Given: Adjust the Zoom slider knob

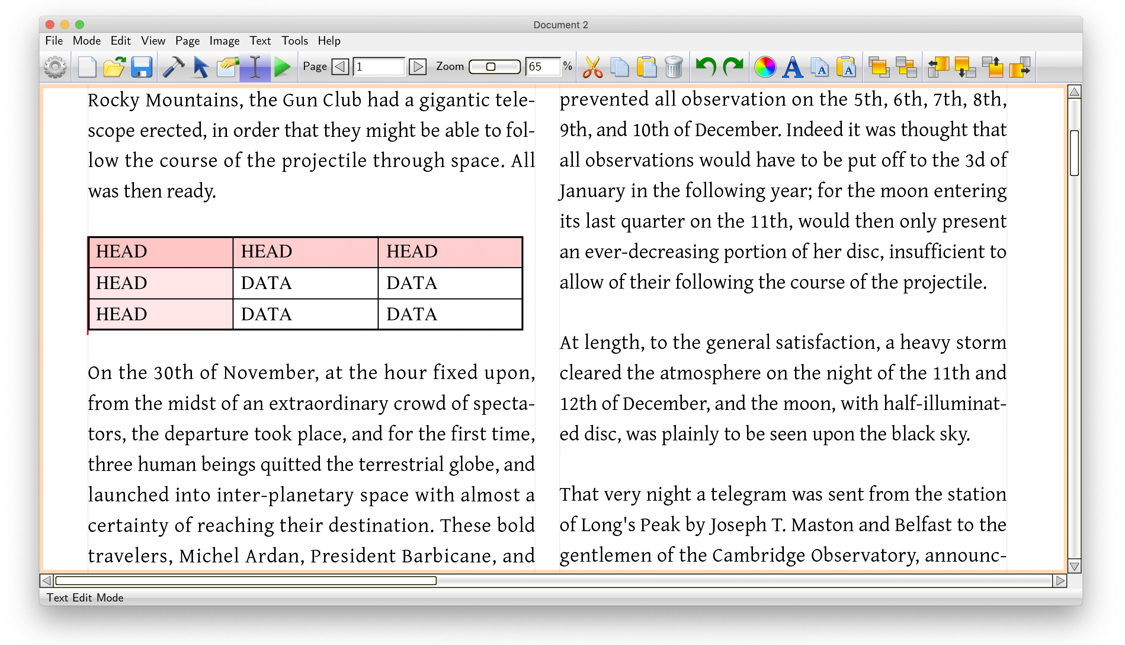Looking at the screenshot, I should tap(490, 67).
